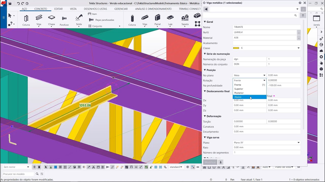Click the Conjunto button
This screenshot has height=182, width=325.
(95, 26)
